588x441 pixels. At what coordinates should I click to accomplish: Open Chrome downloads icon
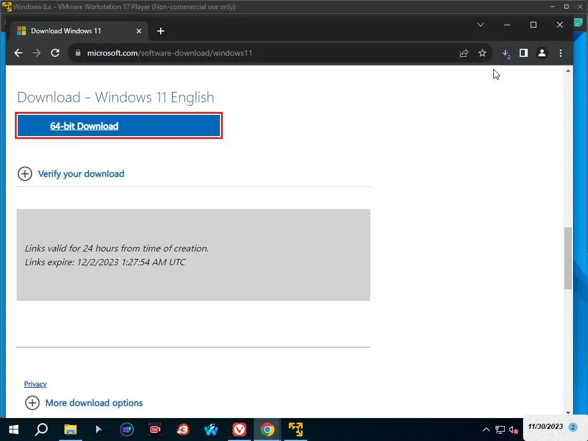[x=506, y=53]
